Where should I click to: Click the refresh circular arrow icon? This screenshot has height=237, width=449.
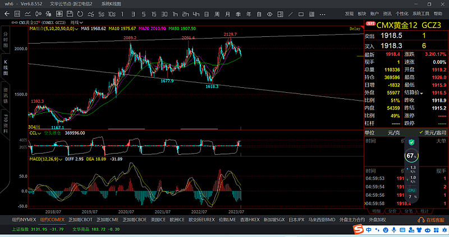click(x=80, y=13)
